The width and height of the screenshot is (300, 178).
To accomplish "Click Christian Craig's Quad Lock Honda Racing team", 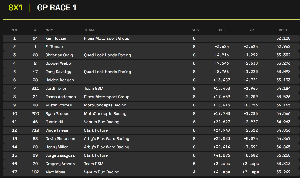I will tap(107, 55).
